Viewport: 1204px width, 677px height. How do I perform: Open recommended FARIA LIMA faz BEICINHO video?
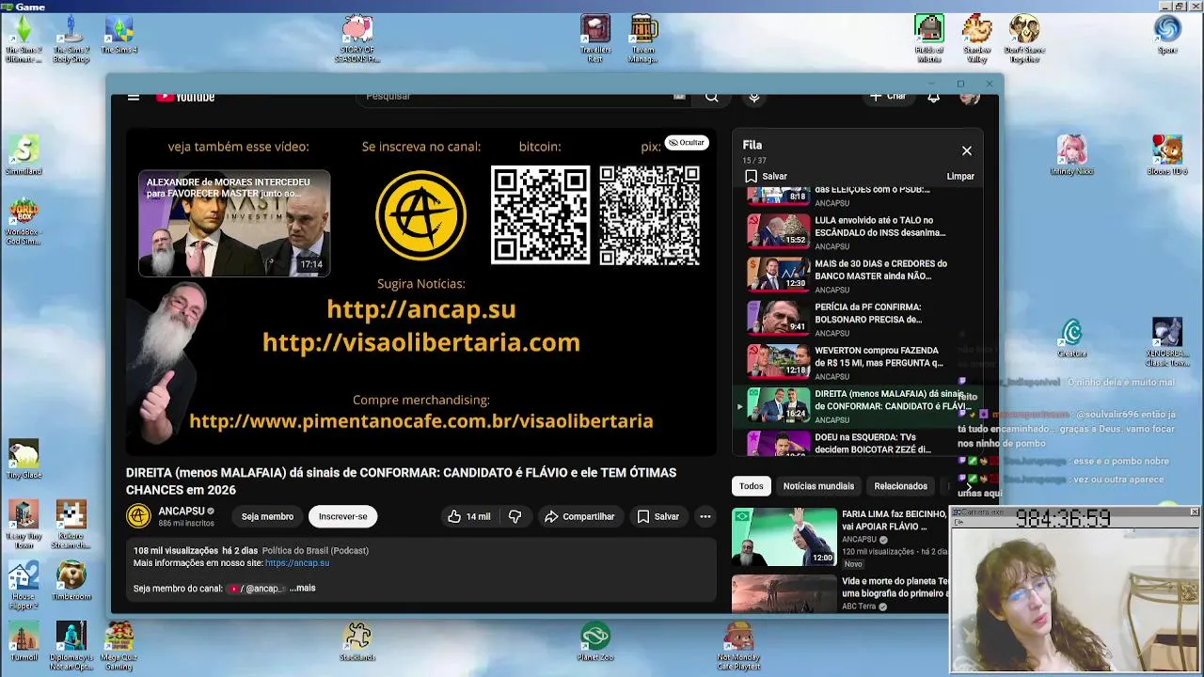pyautogui.click(x=839, y=537)
